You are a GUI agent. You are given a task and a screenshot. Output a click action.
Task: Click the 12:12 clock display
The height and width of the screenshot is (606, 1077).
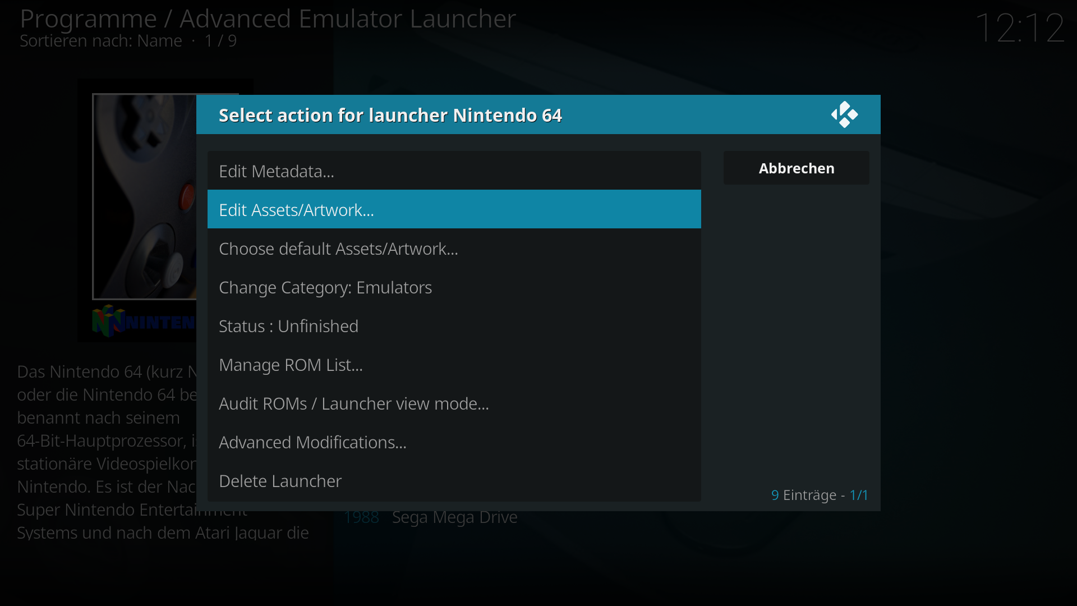coord(1020,27)
